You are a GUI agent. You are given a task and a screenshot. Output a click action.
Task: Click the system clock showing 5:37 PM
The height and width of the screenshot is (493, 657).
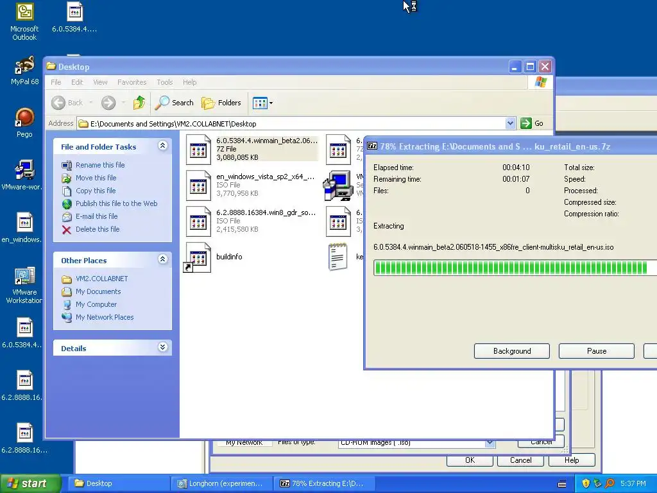[x=633, y=483]
